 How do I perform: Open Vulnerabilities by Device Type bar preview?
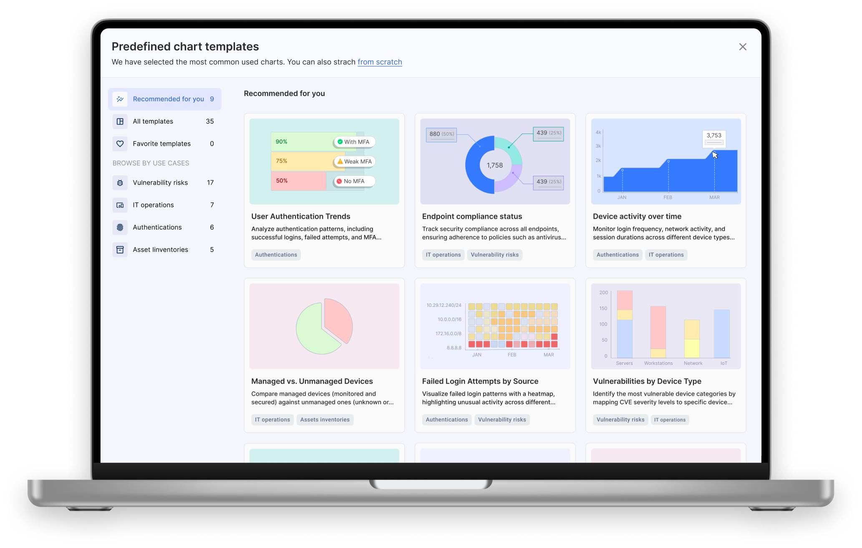tap(666, 326)
